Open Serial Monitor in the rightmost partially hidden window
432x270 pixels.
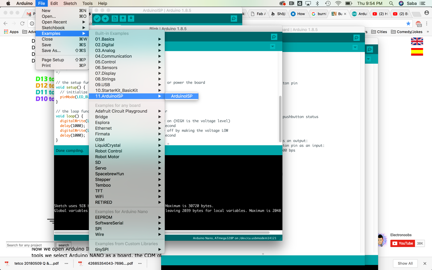[x=370, y=49]
